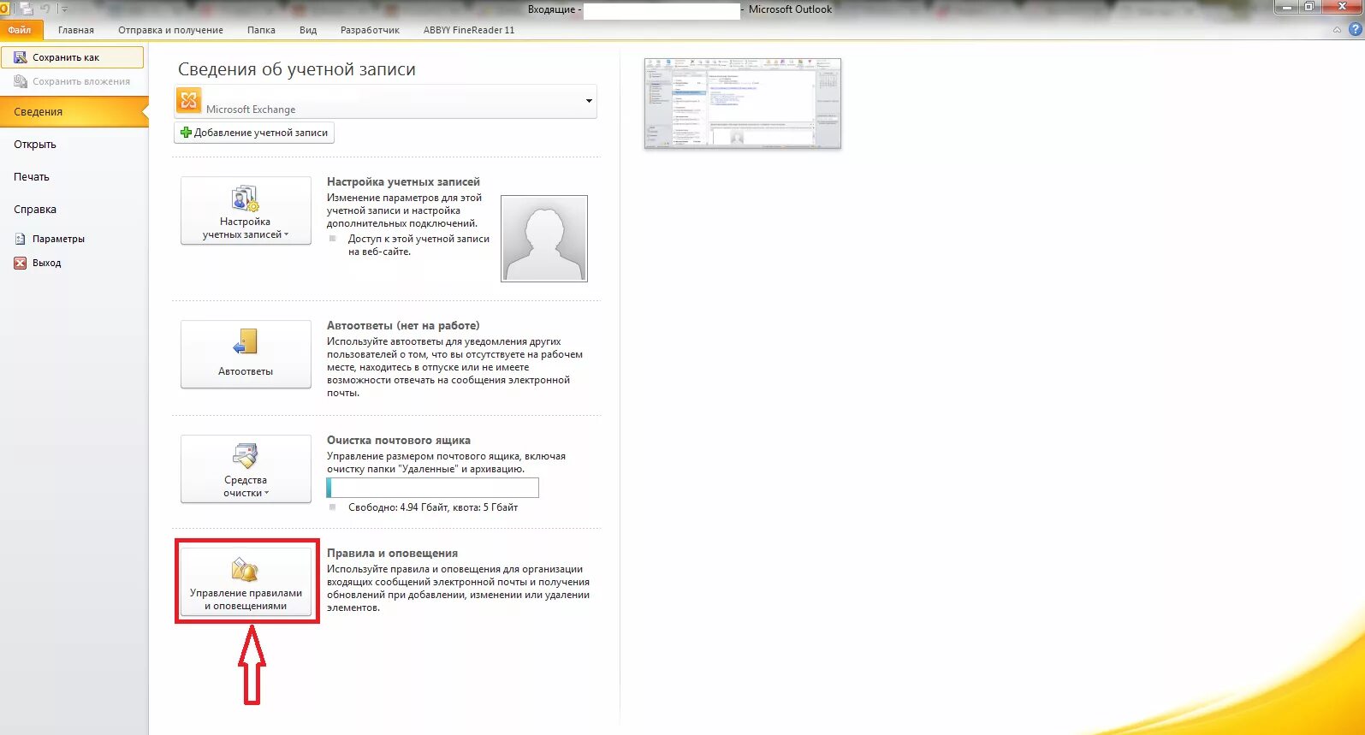Click the Параметры icon

(20, 239)
